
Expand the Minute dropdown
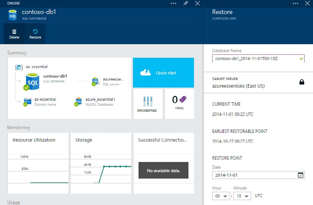tap(242, 196)
